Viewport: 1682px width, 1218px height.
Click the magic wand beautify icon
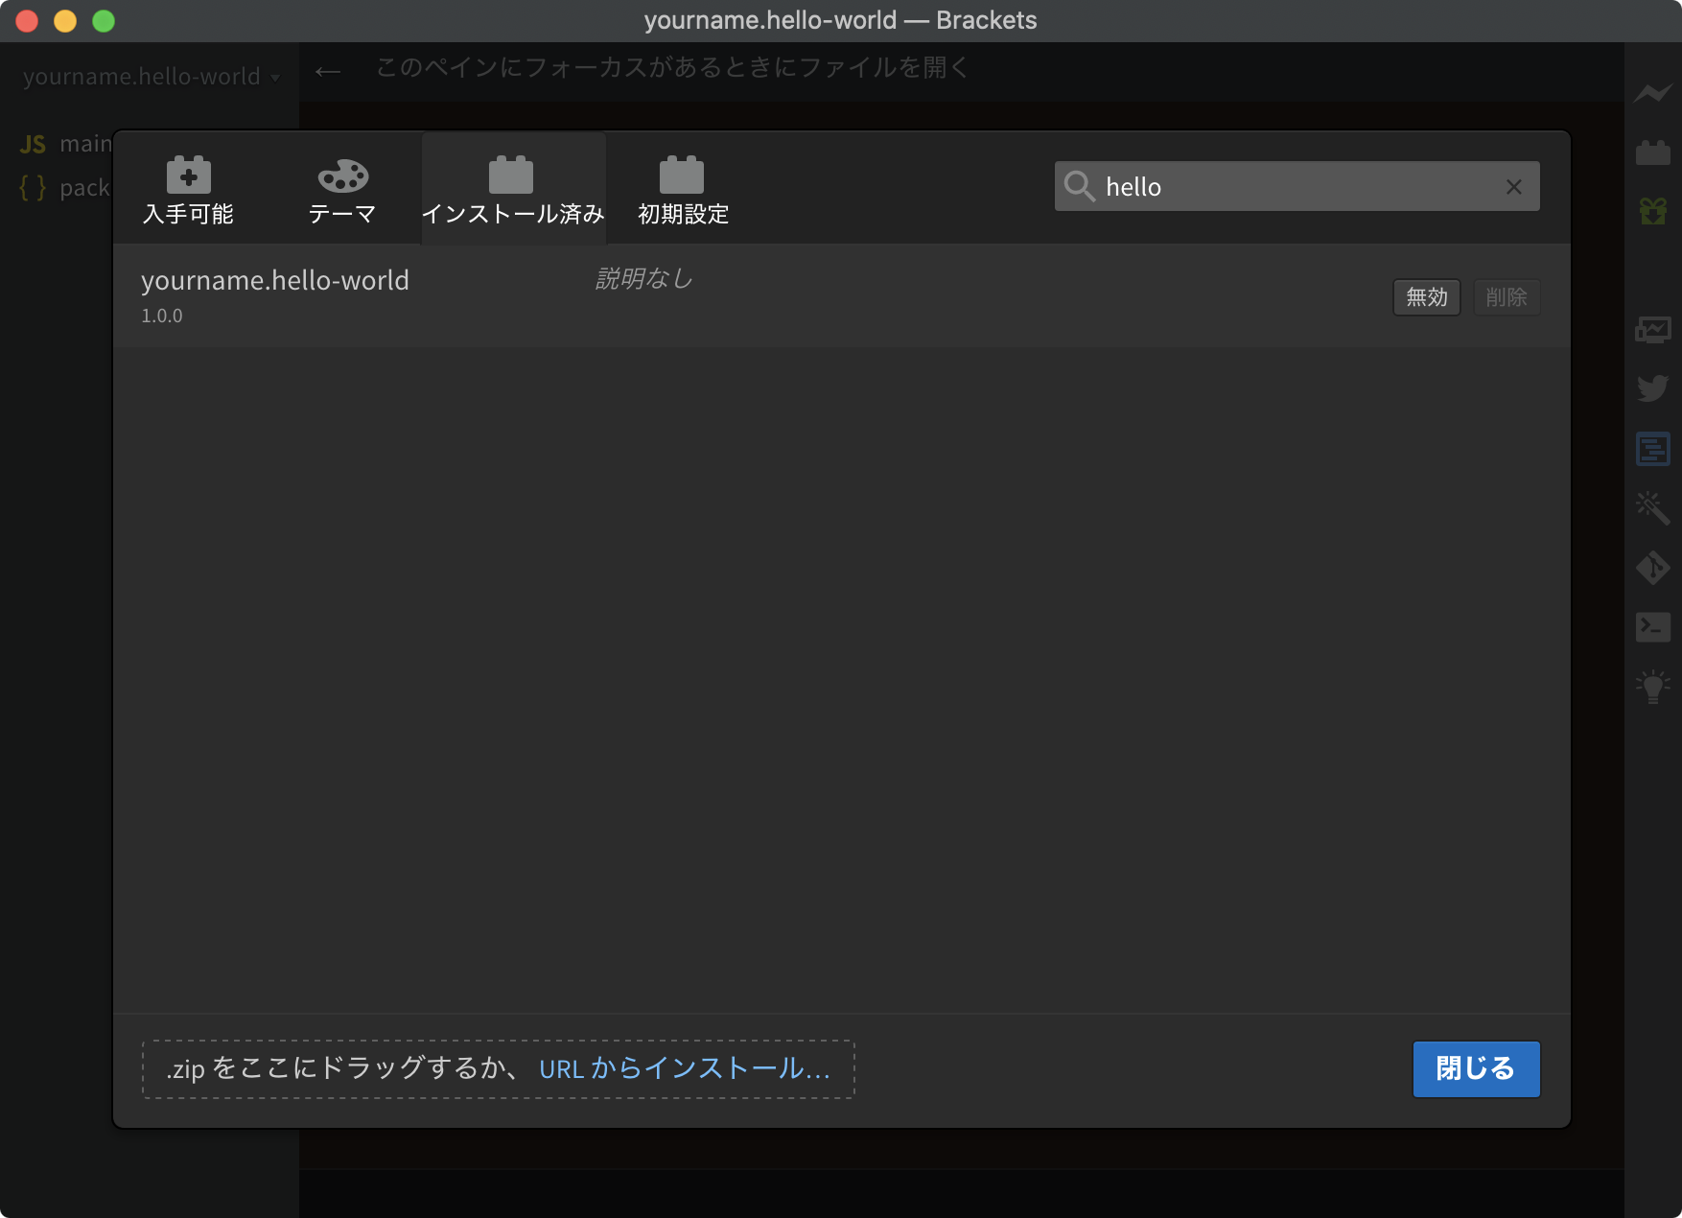pos(1652,507)
